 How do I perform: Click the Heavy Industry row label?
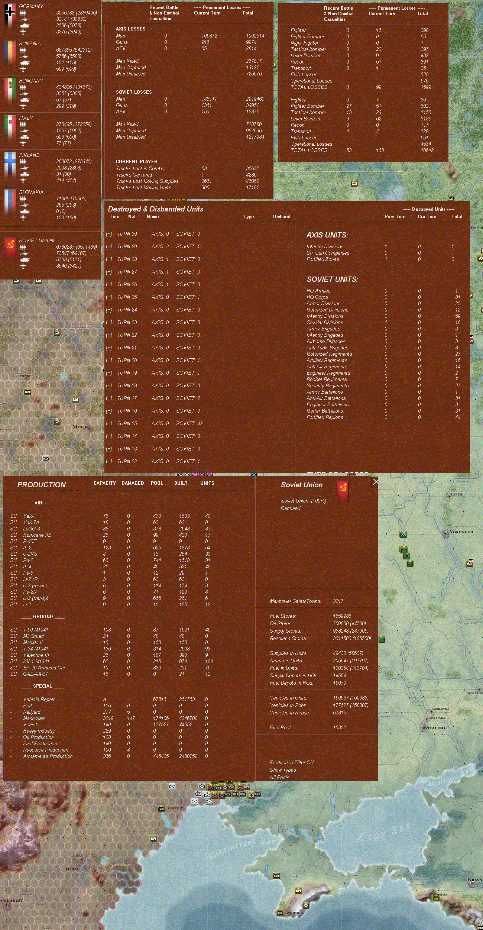pyautogui.click(x=39, y=731)
